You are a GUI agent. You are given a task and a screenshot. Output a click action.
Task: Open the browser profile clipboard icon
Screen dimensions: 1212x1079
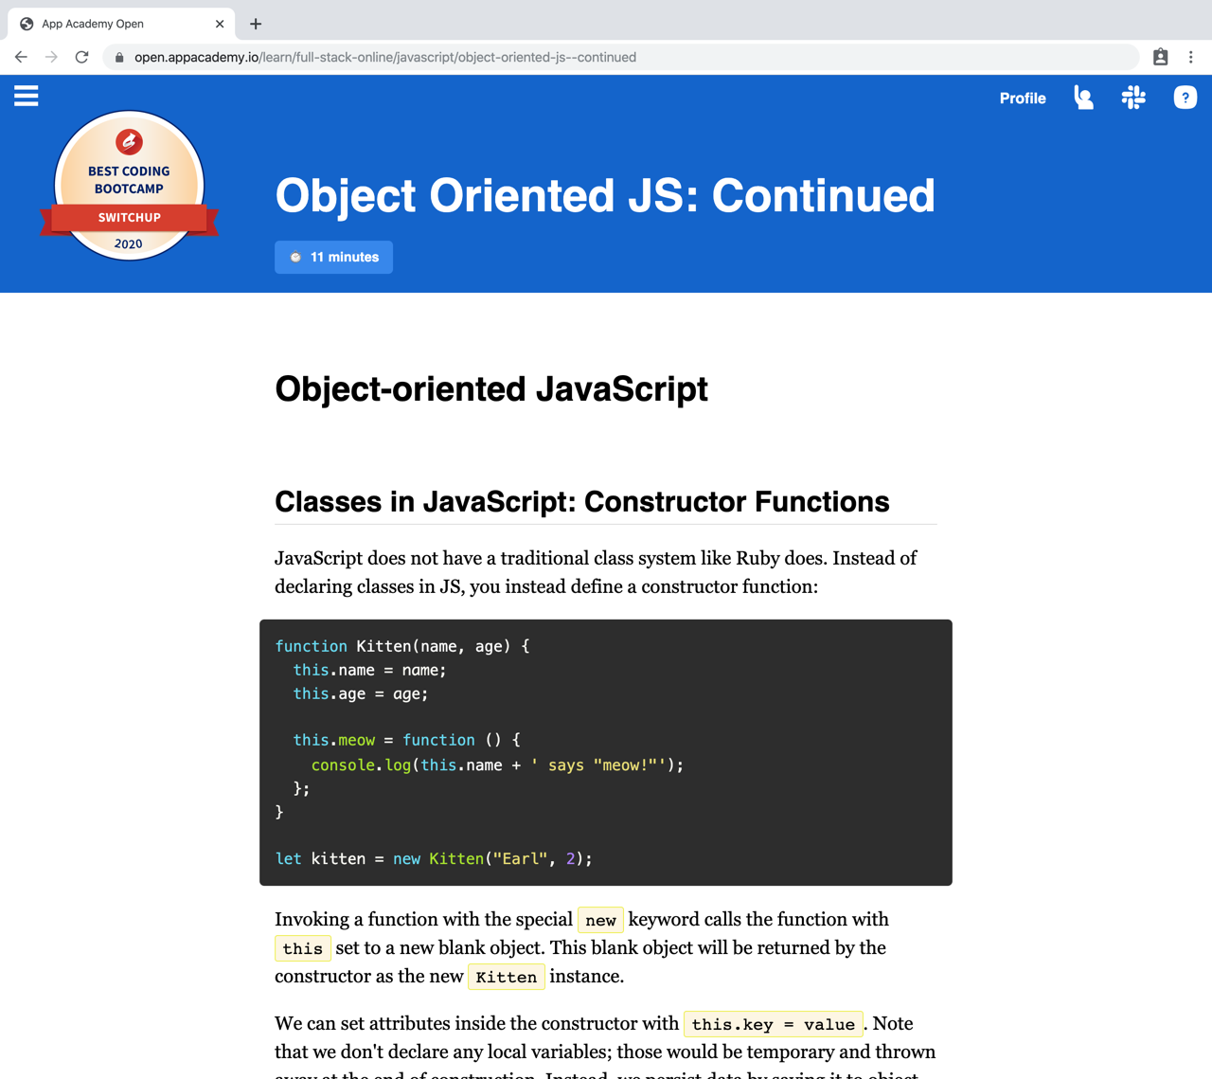click(1160, 57)
